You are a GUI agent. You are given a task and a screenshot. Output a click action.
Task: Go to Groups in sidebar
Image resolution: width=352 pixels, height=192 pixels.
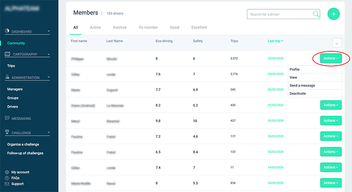[x=13, y=98]
